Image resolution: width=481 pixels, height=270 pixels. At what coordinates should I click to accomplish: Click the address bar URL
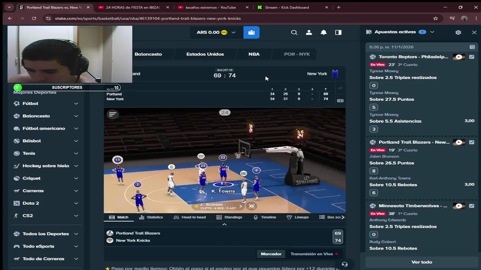pyautogui.click(x=148, y=18)
